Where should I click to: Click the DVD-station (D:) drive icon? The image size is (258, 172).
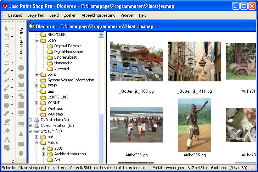pos(36,120)
